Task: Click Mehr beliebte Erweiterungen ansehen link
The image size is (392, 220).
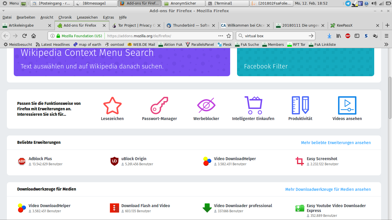Action: click(x=336, y=143)
